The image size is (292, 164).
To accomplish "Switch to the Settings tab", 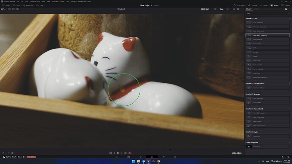I will 256,9.
